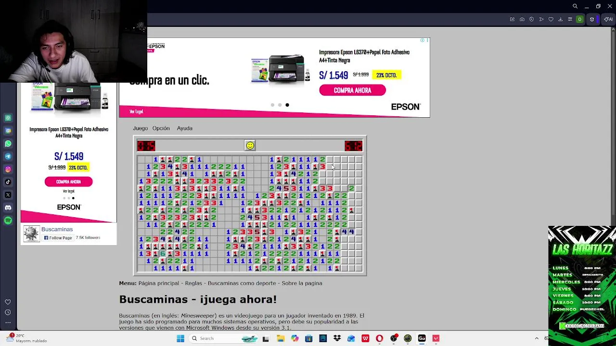The image size is (616, 346).
Task: Click the COMPRA AHORA button in sidebar ad
Action: click(x=68, y=182)
